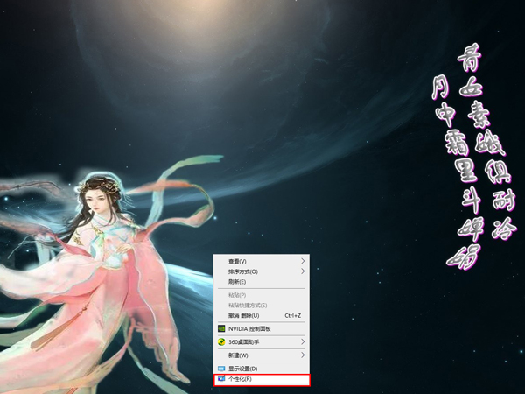The height and width of the screenshot is (394, 525).
Task: Select the highlighted 个性化(R) entry
Action: (x=241, y=379)
